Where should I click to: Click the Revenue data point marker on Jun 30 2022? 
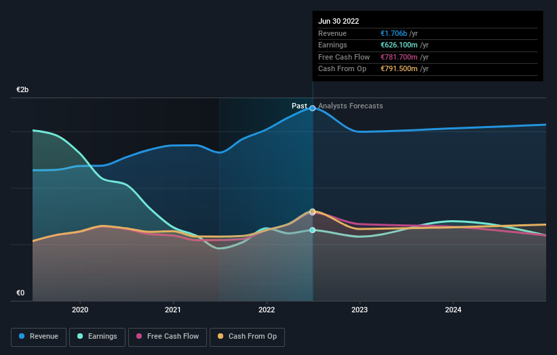(x=312, y=108)
